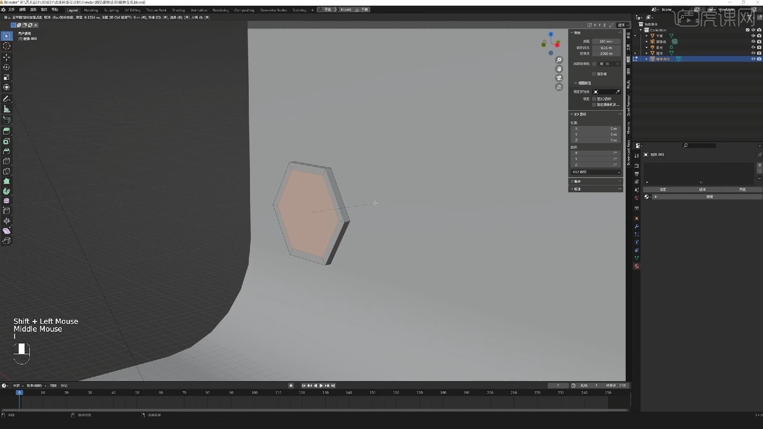Select the Smooth tool
This screenshot has width=763, height=429.
pos(7,201)
